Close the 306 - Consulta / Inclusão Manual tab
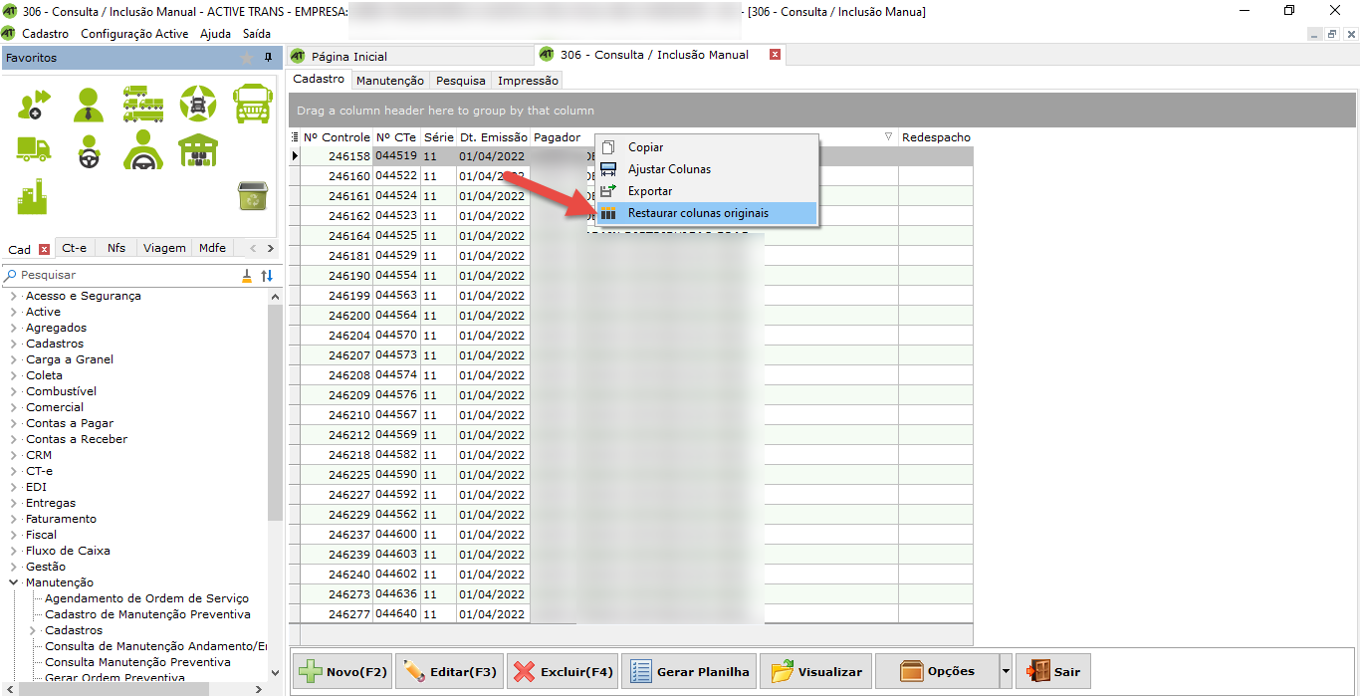Viewport: 1360px width, 696px height. [x=775, y=55]
